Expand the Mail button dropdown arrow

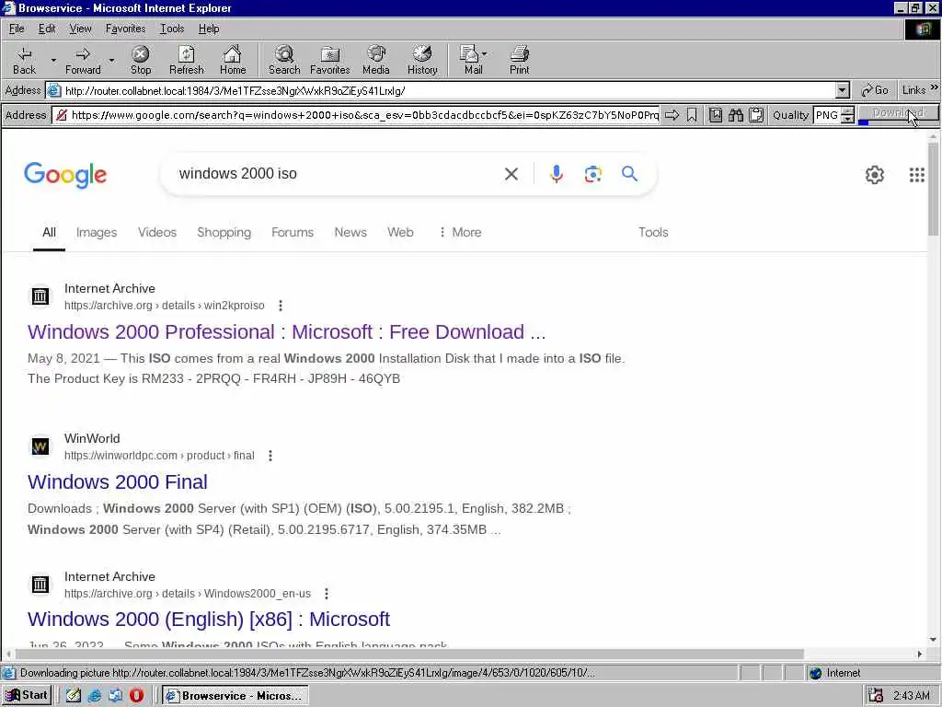click(484, 54)
